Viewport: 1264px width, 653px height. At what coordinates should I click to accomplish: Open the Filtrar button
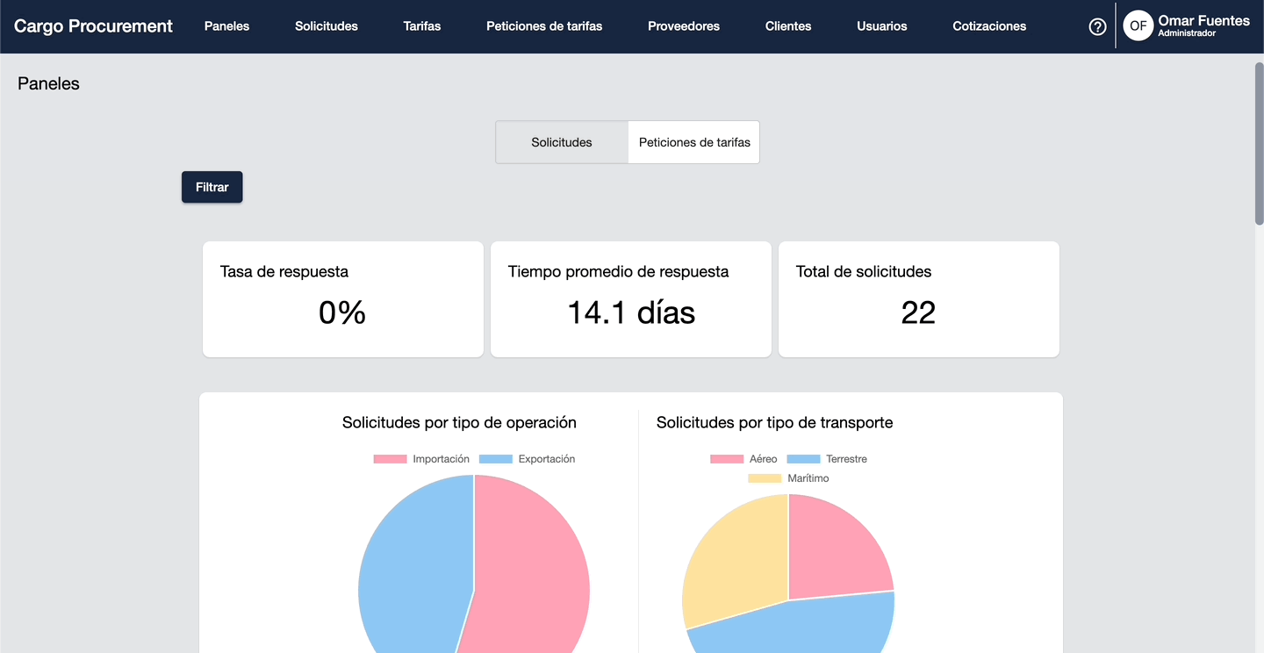coord(212,187)
